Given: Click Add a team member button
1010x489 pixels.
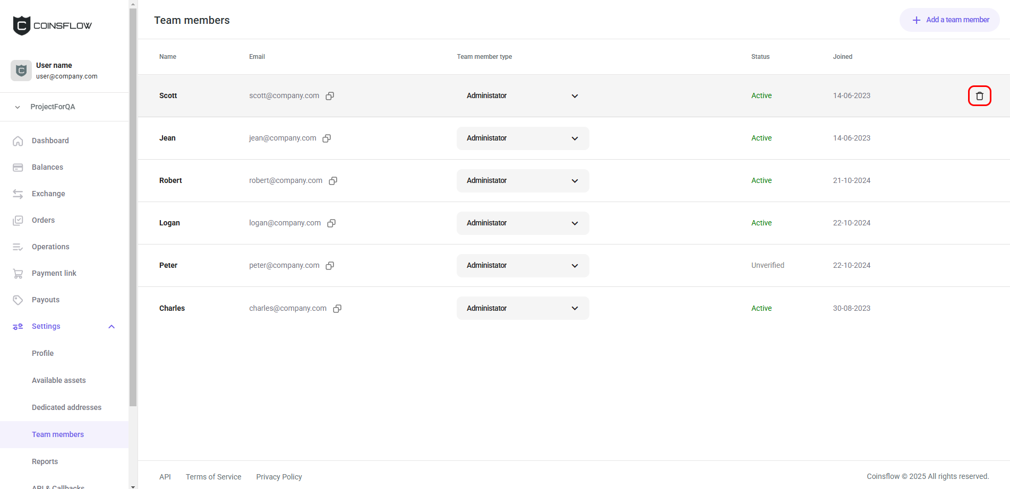Looking at the screenshot, I should pyautogui.click(x=949, y=20).
